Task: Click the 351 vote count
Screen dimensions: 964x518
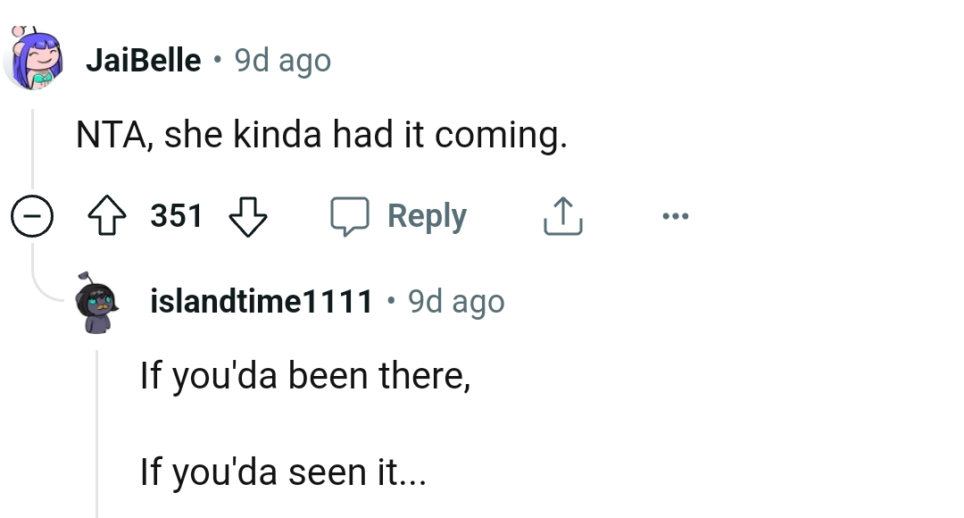Action: (177, 217)
